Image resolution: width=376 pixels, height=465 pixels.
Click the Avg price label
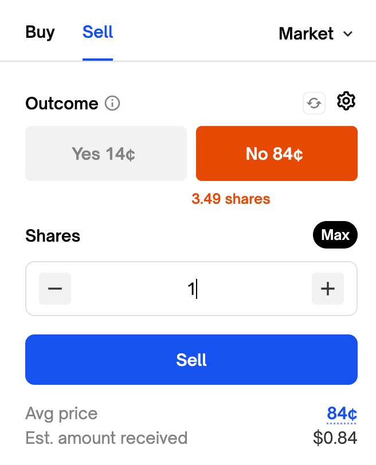(61, 413)
